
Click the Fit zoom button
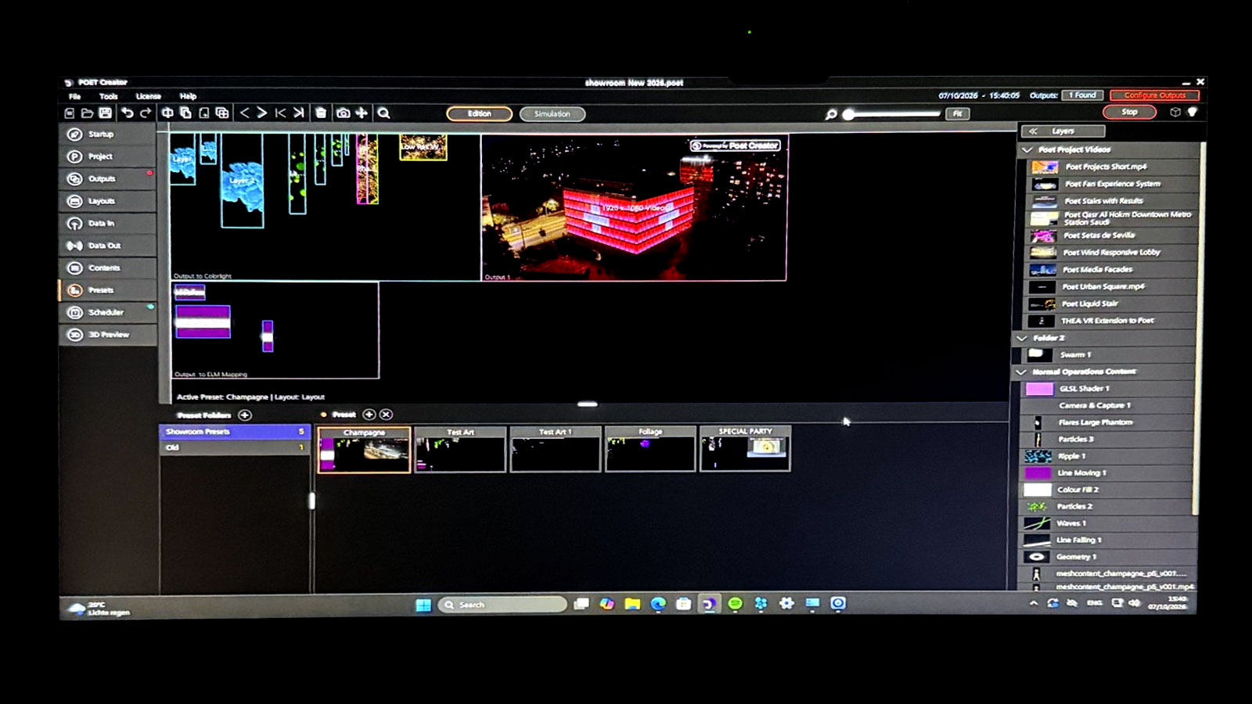(958, 113)
